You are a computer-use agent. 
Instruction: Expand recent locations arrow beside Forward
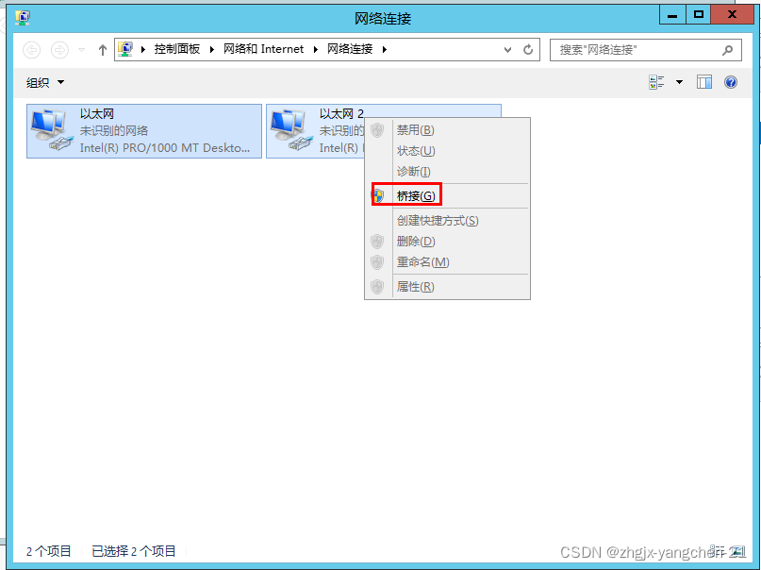(81, 49)
